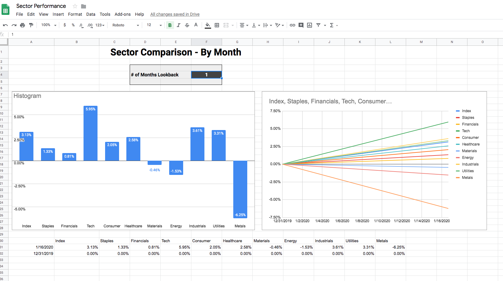Click the insert chart icon
This screenshot has height=281, width=503.
(x=310, y=25)
